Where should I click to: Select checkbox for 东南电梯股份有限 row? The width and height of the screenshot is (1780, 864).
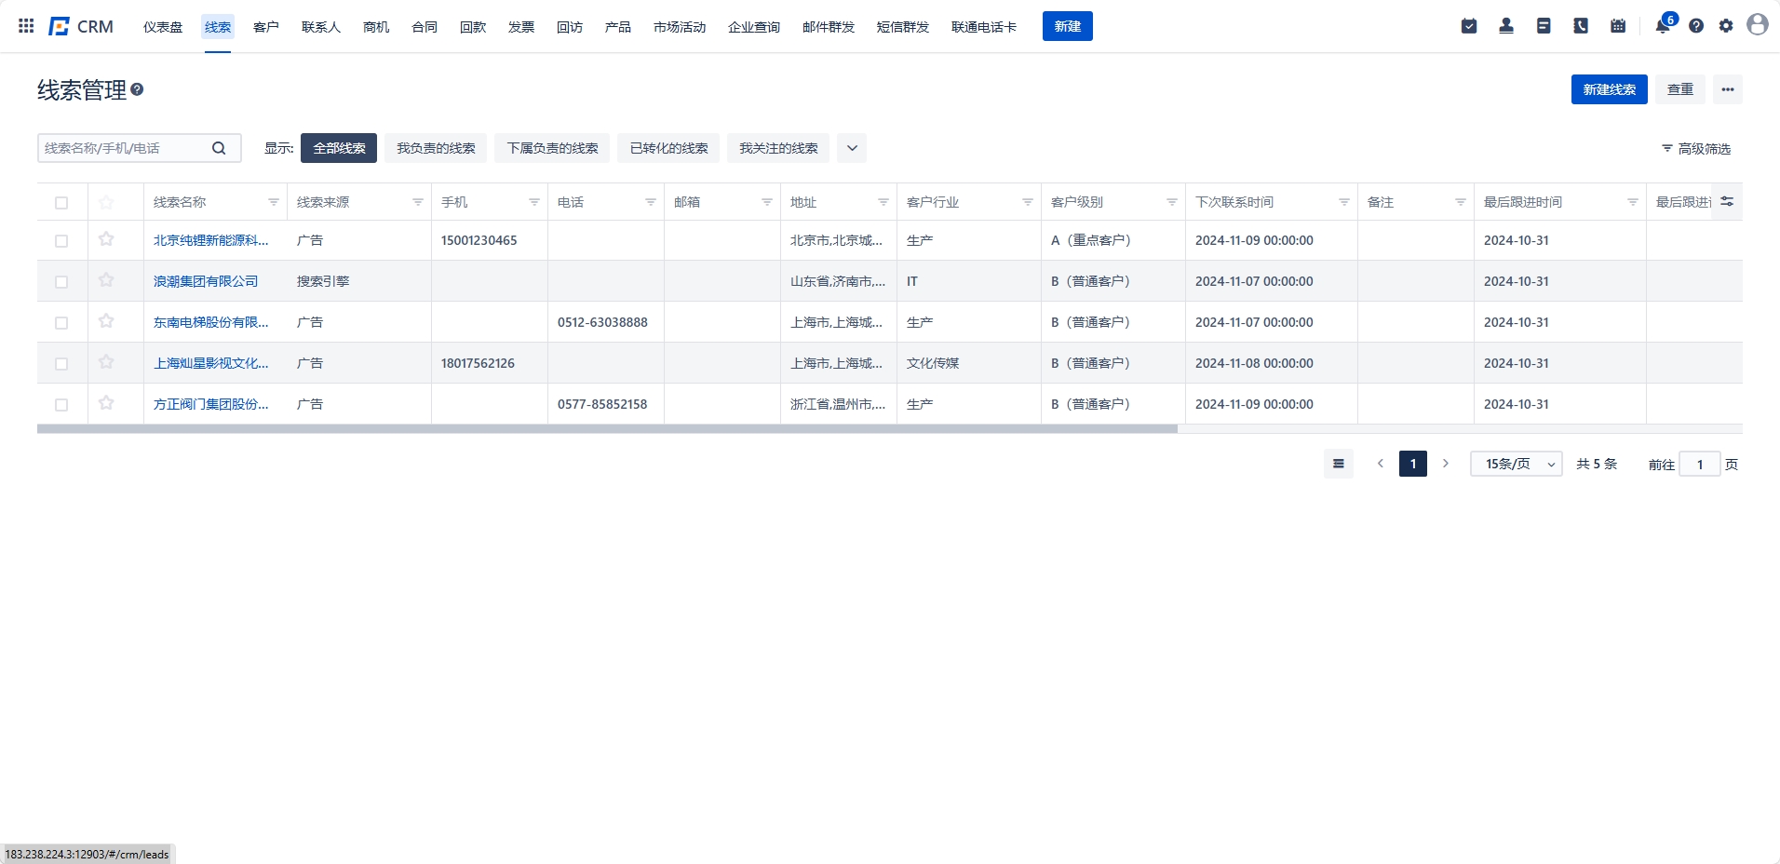point(61,323)
